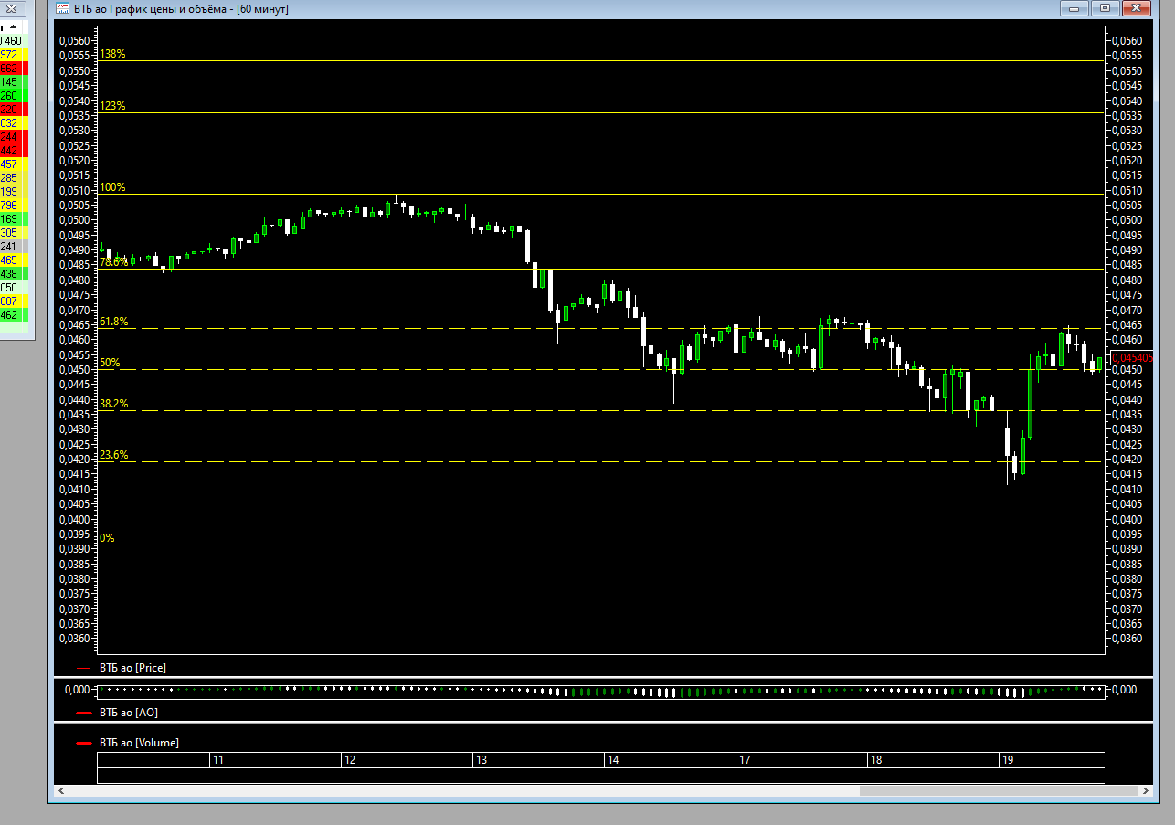Viewport: 1175px width, 825px height.
Task: Click the date marker 14 on time axis
Action: click(x=613, y=760)
